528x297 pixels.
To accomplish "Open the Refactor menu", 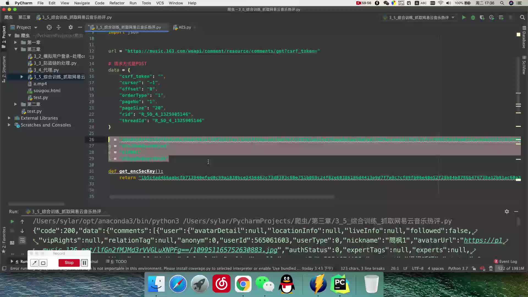I will [117, 3].
